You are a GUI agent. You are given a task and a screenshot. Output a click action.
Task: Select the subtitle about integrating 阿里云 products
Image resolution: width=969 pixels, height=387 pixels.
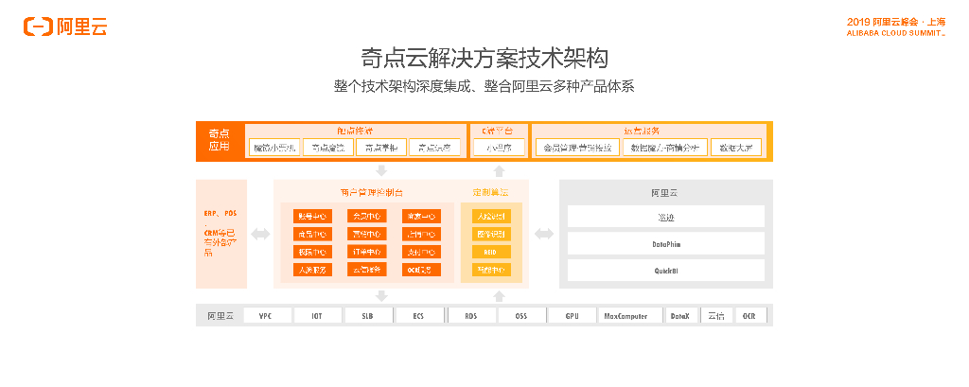click(x=484, y=86)
